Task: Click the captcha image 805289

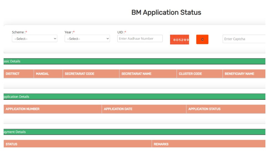Action: coord(179,40)
